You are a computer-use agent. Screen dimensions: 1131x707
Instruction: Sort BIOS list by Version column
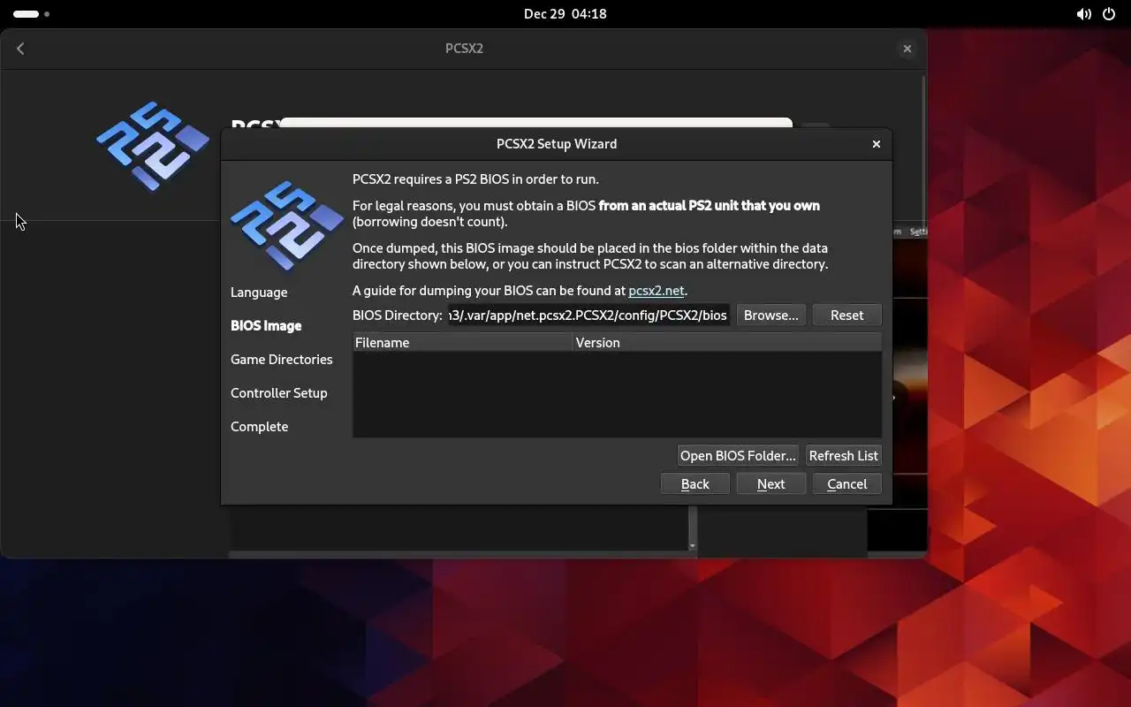click(x=726, y=343)
